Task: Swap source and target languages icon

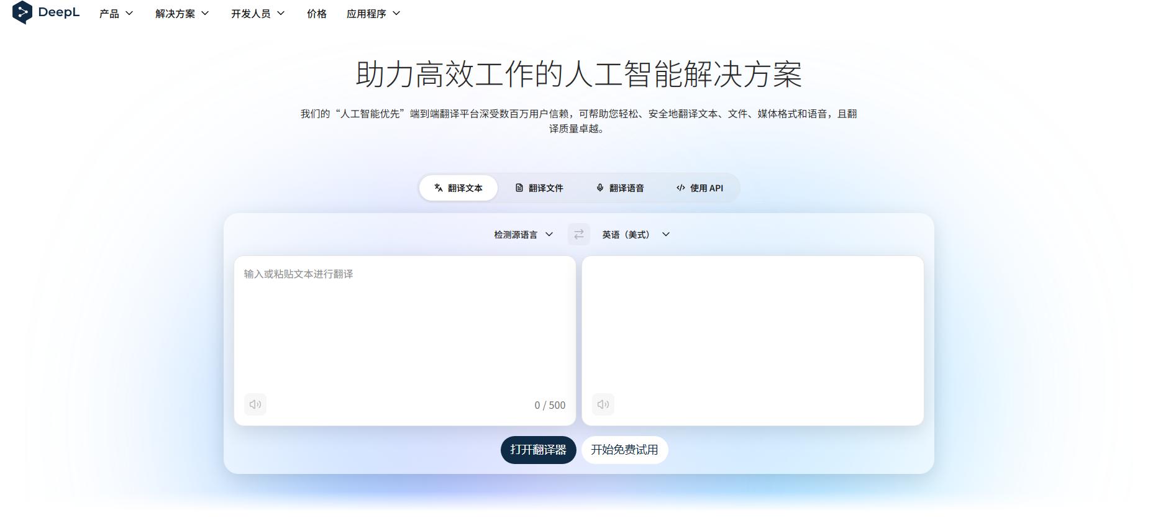Action: tap(578, 234)
